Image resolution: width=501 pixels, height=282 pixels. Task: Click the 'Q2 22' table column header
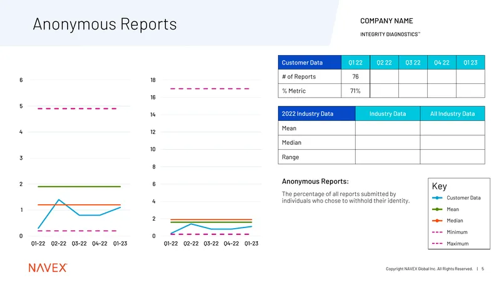coord(384,62)
